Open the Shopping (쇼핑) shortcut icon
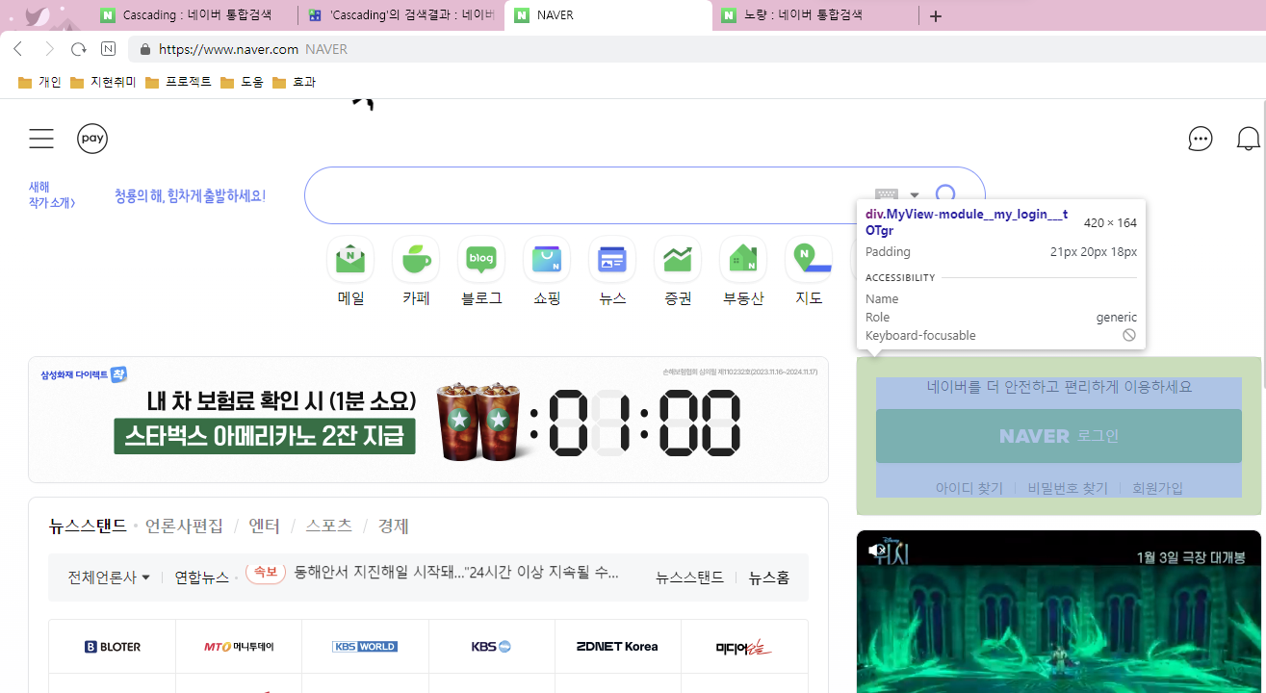 [x=547, y=259]
